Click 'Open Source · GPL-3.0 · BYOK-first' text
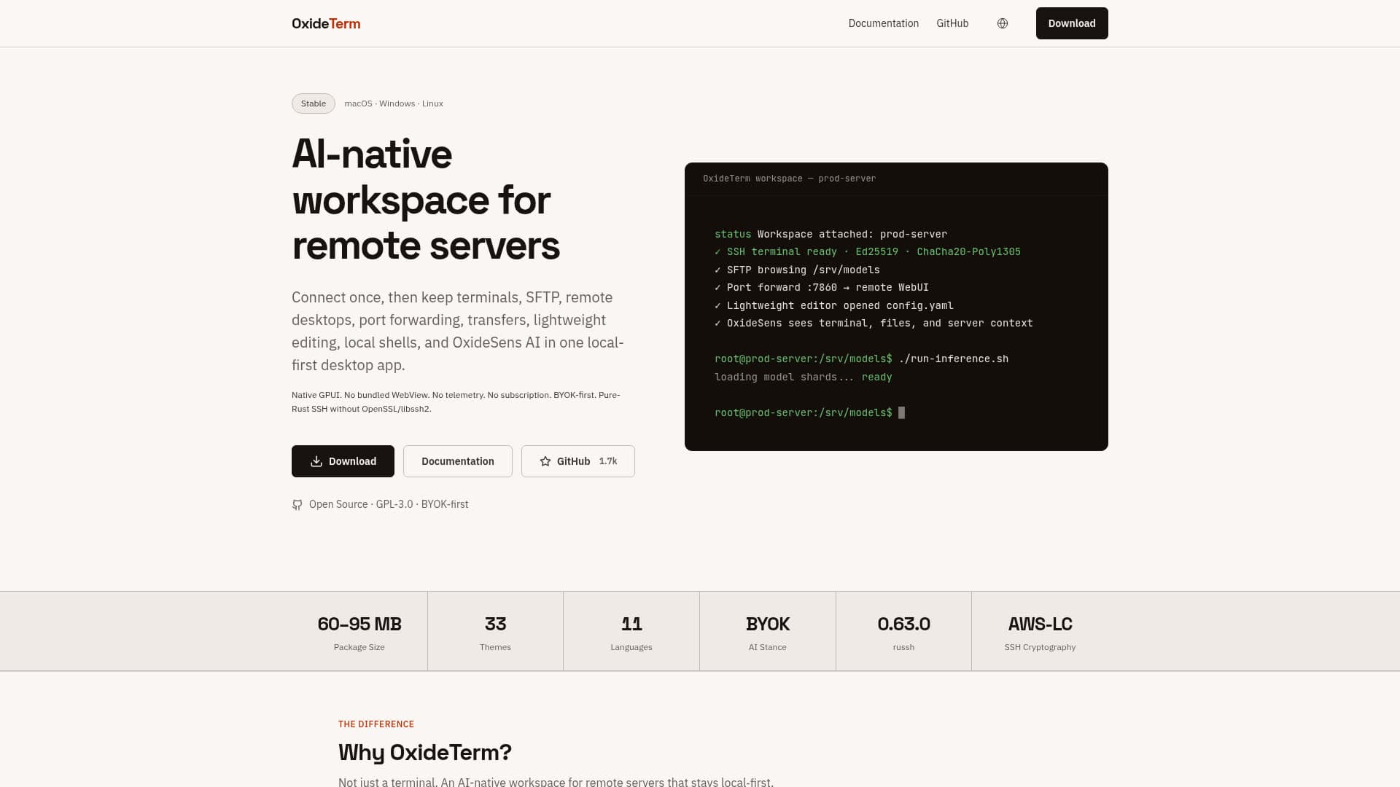The height and width of the screenshot is (787, 1400). (389, 504)
